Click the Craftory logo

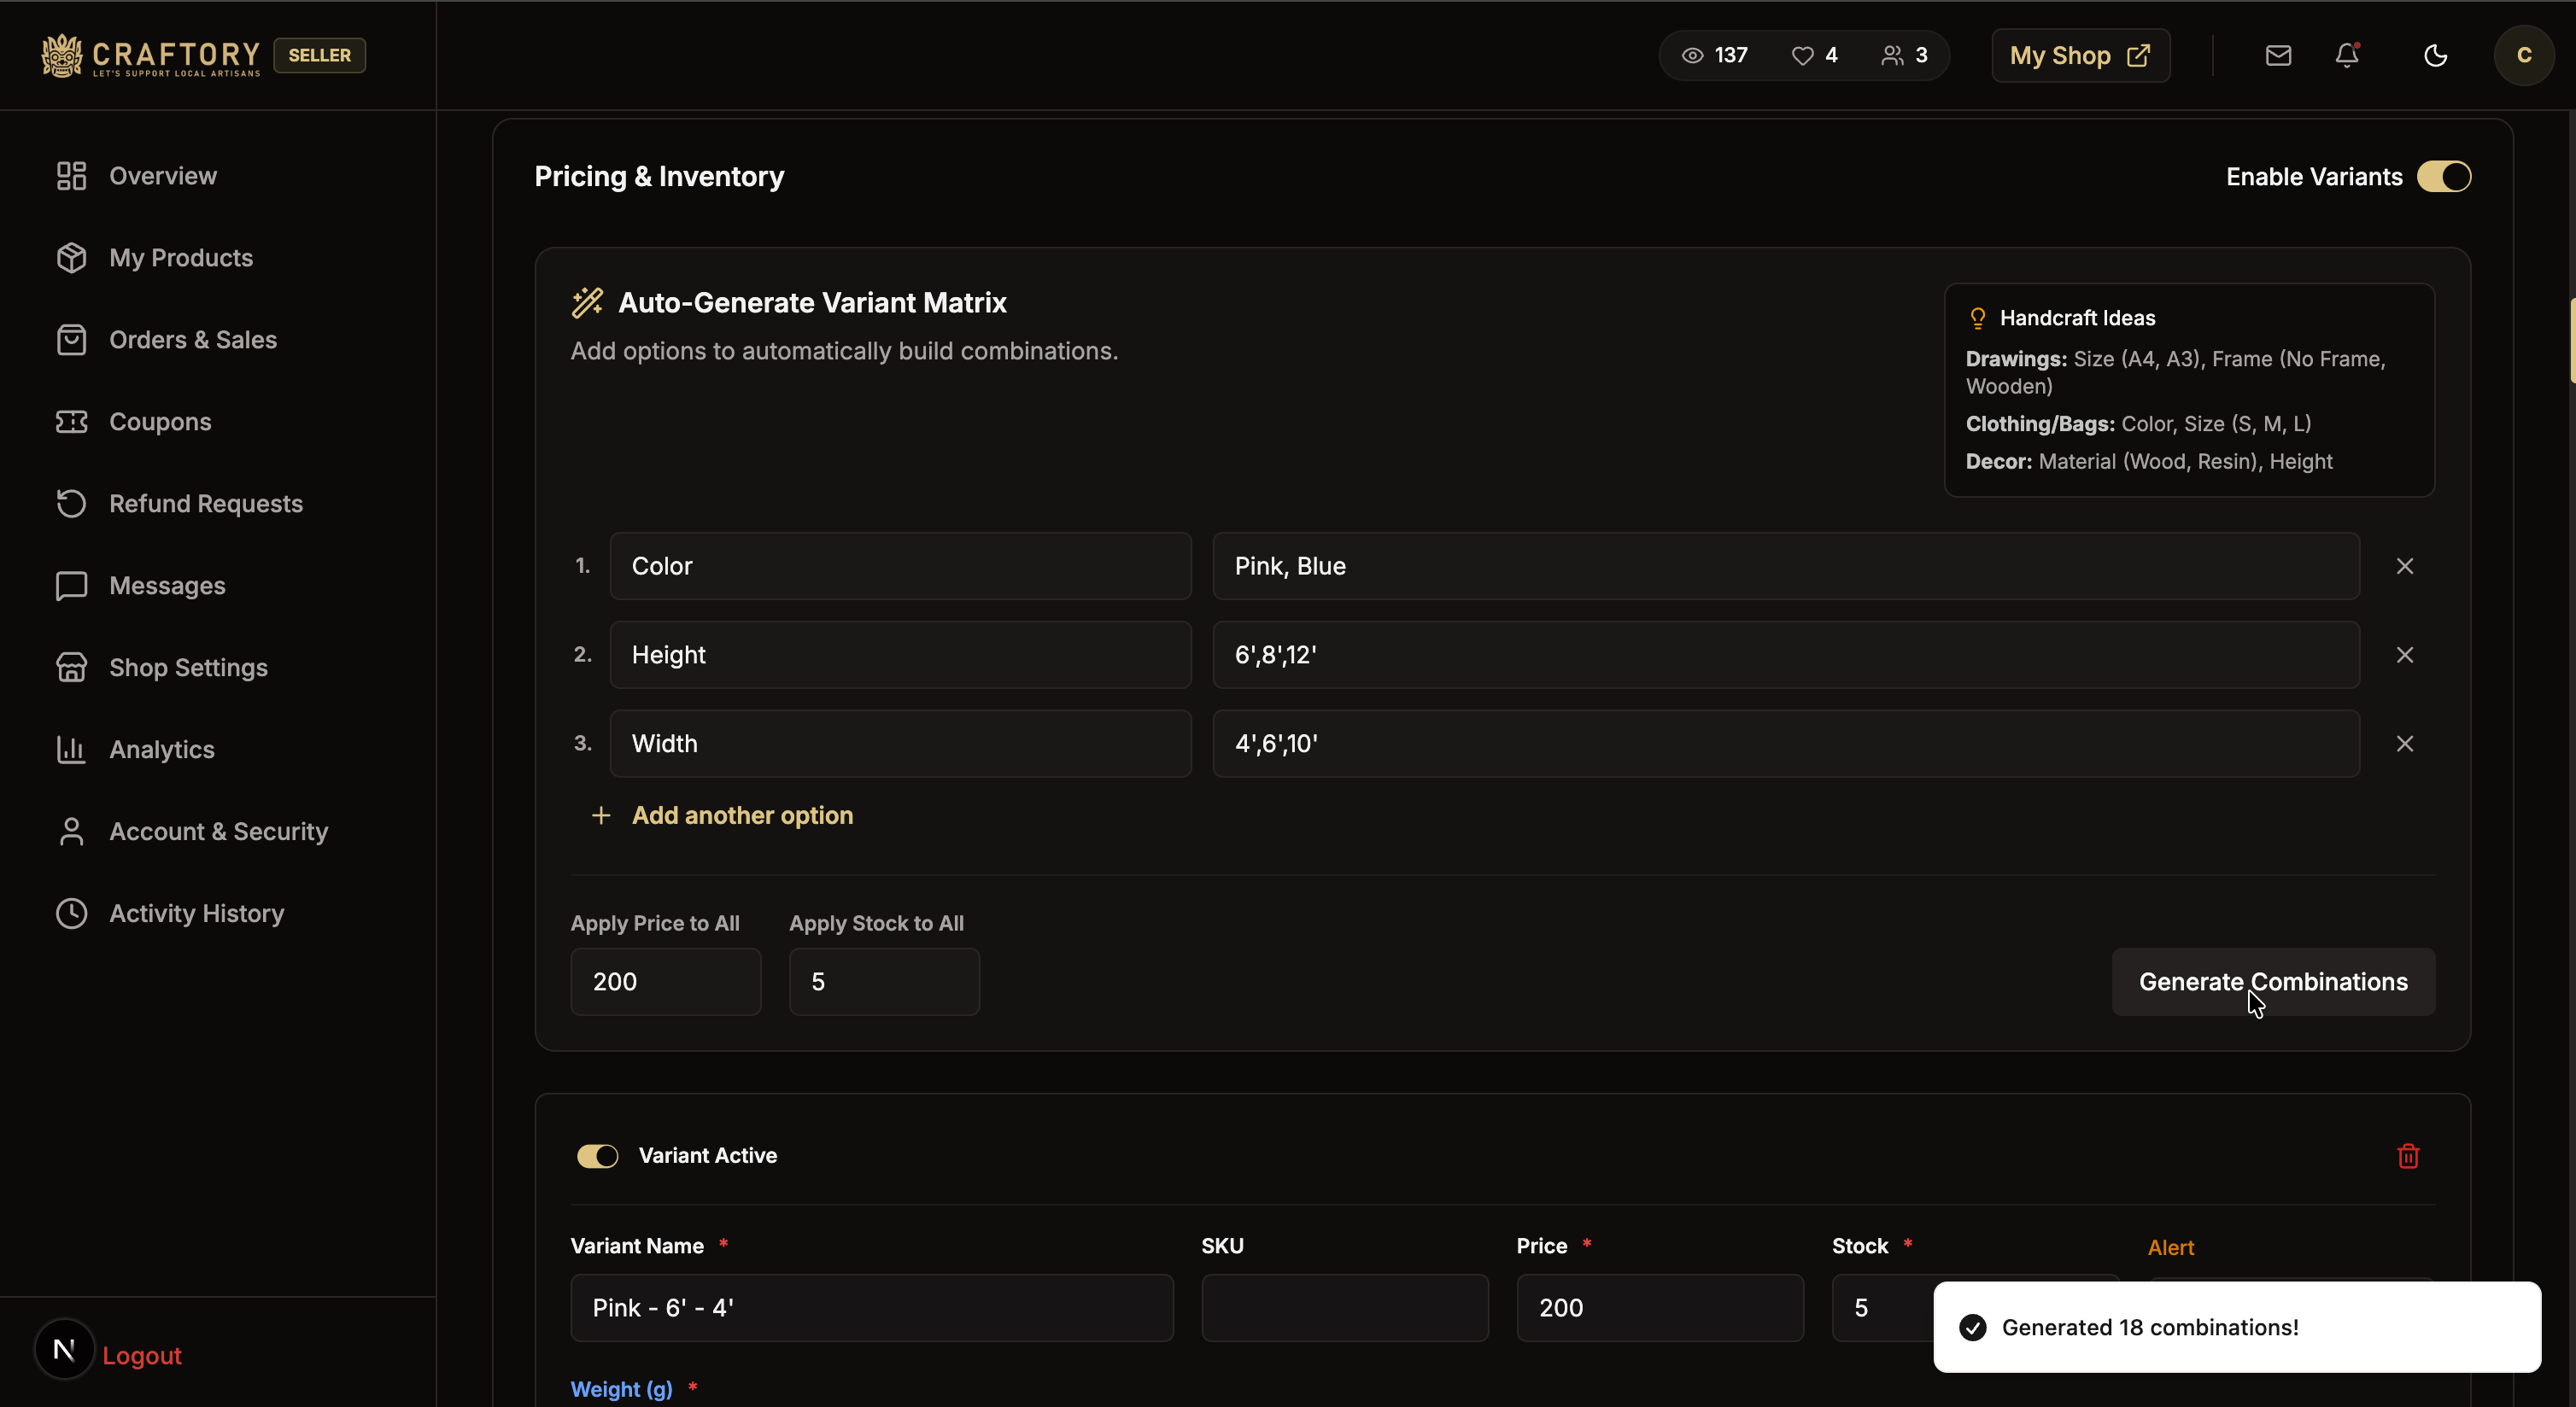coord(150,55)
